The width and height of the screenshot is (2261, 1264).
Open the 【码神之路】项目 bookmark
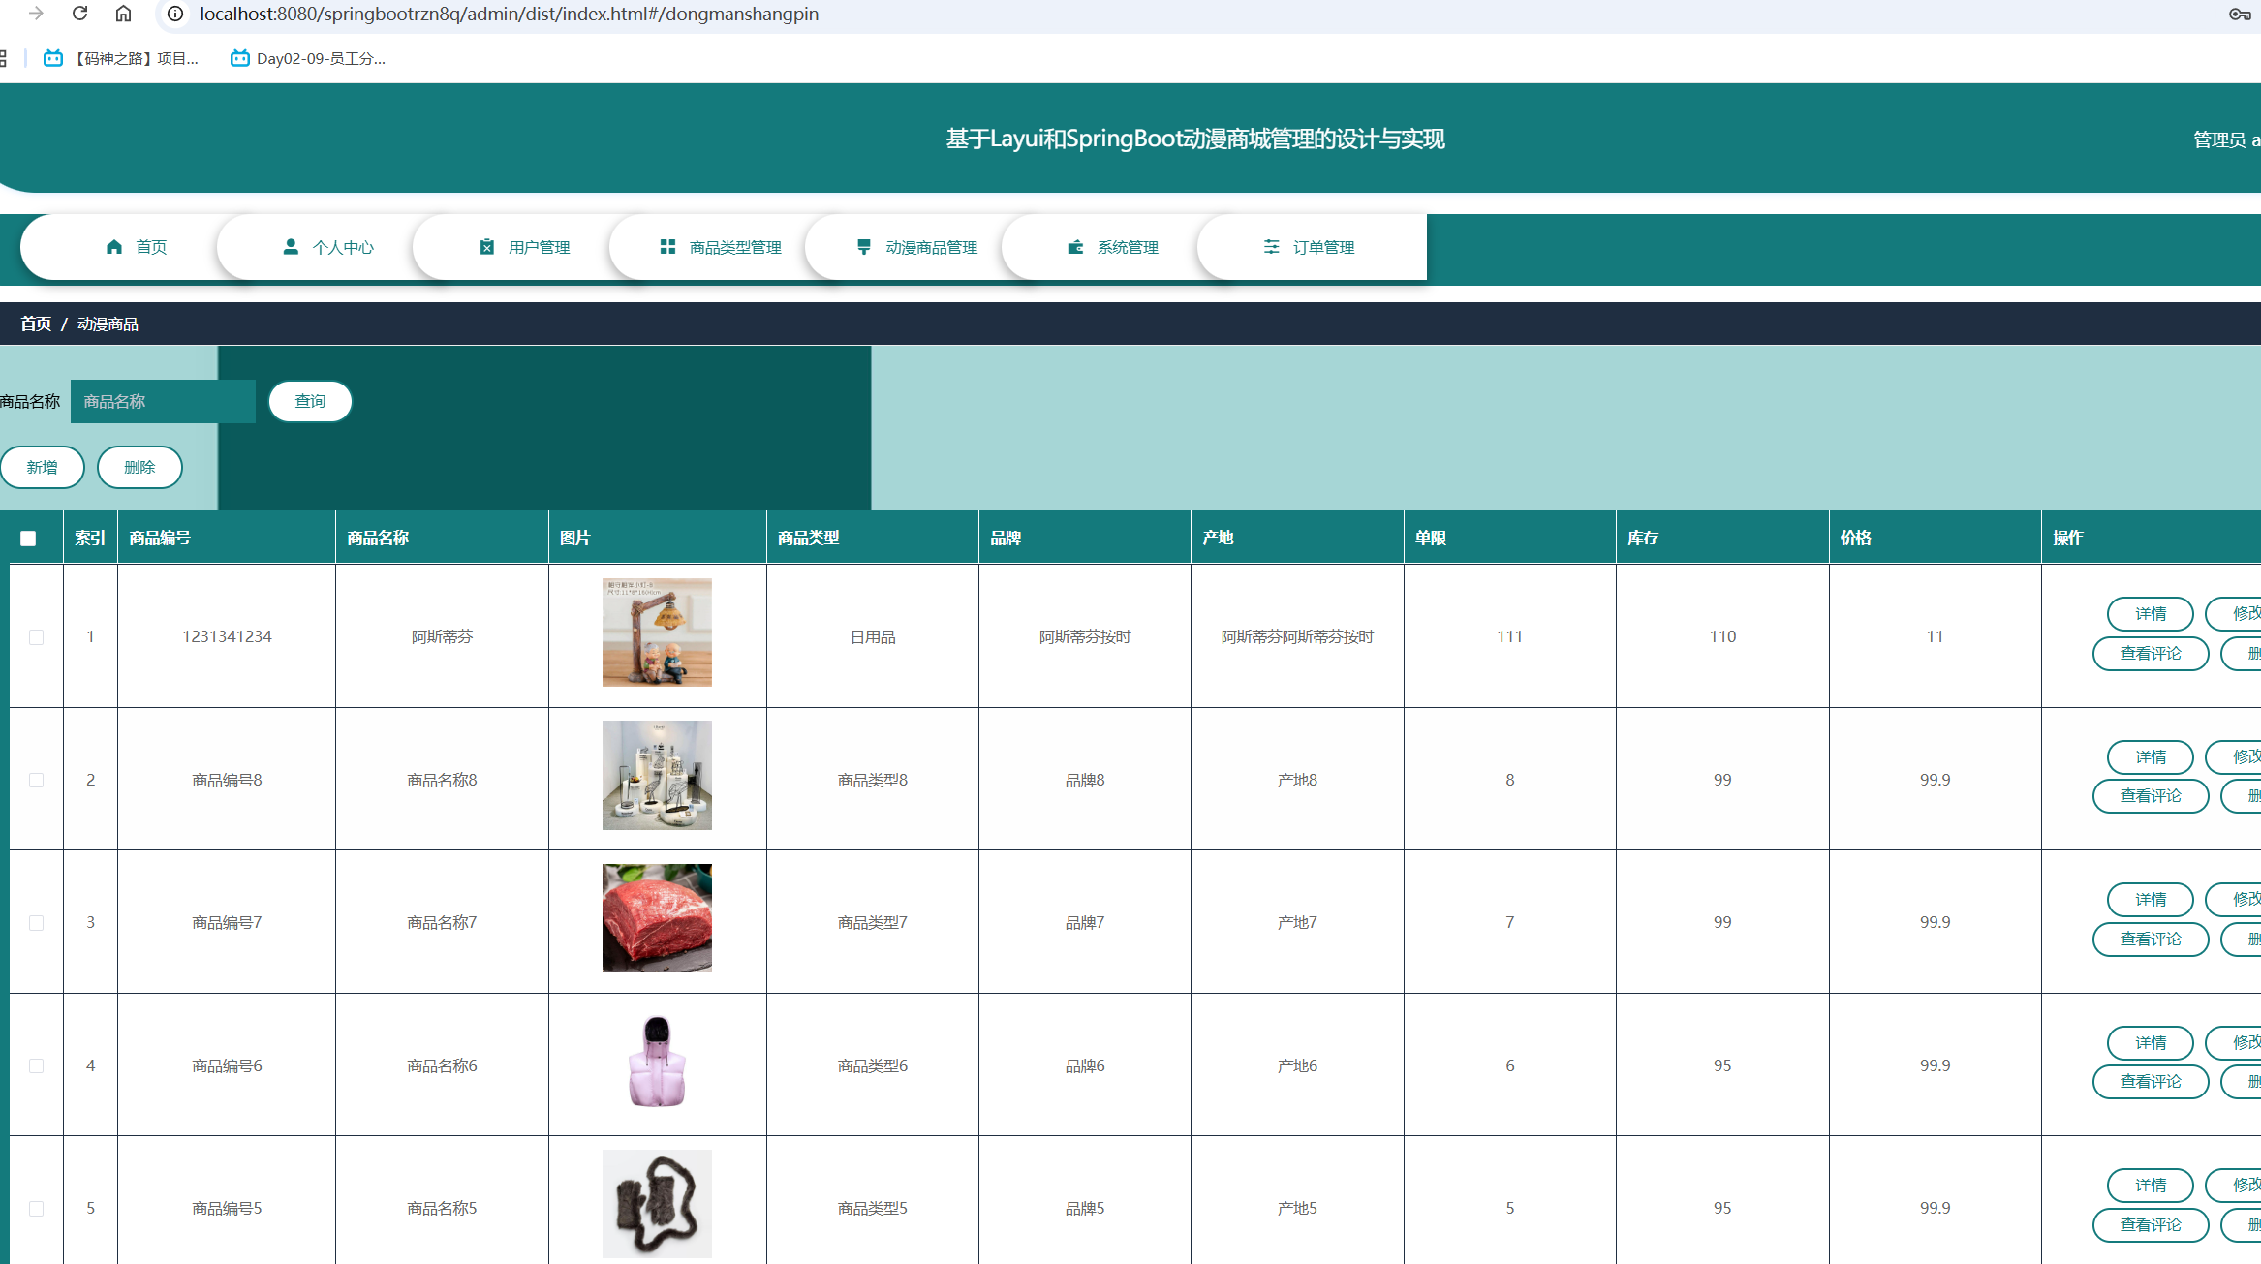coord(121,58)
